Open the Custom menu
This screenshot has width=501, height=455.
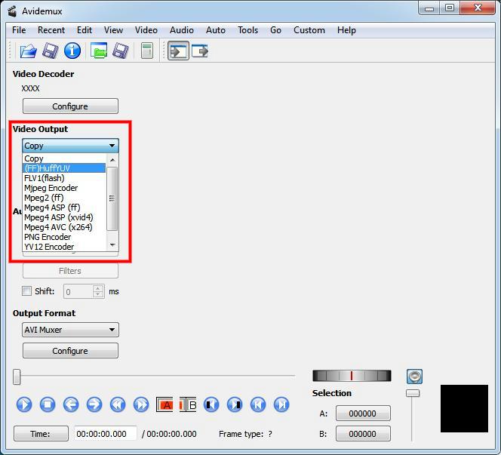309,30
